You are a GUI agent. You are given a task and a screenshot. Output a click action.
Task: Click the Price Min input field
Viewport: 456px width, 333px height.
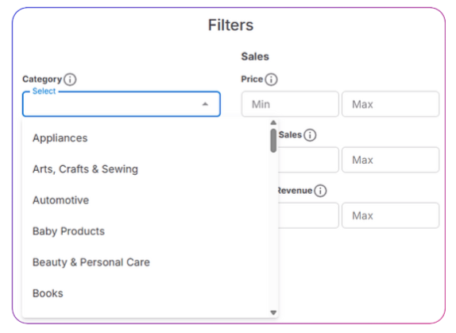coord(290,104)
